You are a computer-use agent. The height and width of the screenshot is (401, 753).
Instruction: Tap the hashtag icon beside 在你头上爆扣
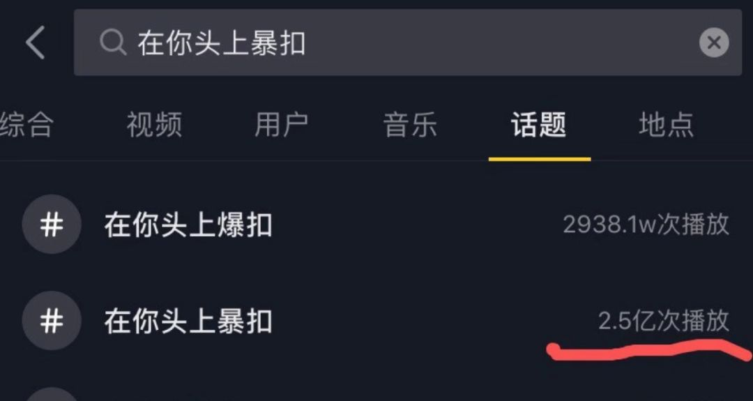(52, 225)
